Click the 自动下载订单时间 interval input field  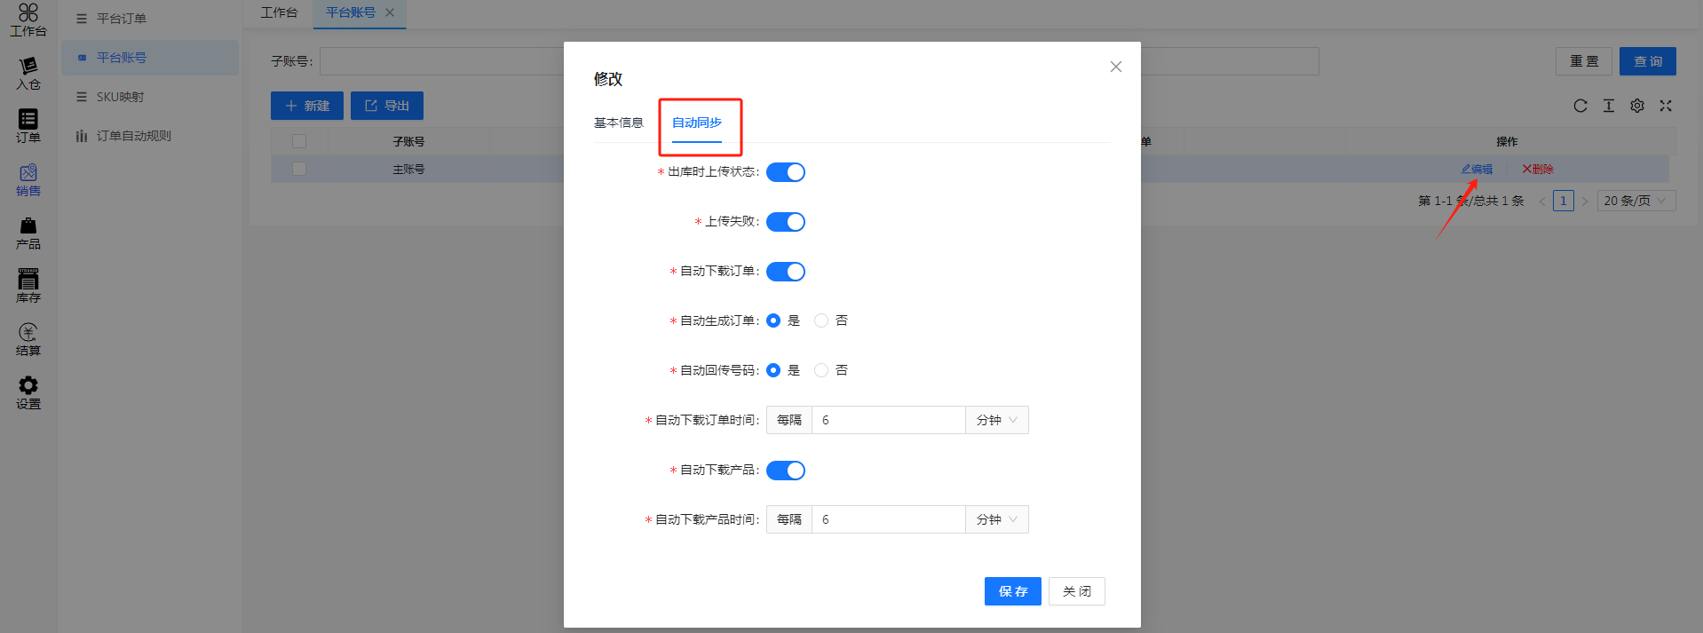(888, 420)
